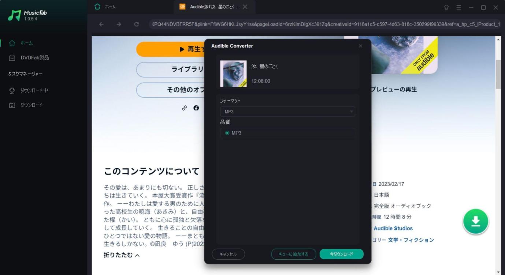This screenshot has width=505, height=275.
Task: Click the 12 時間 8 分 length text
Action: pyautogui.click(x=397, y=217)
